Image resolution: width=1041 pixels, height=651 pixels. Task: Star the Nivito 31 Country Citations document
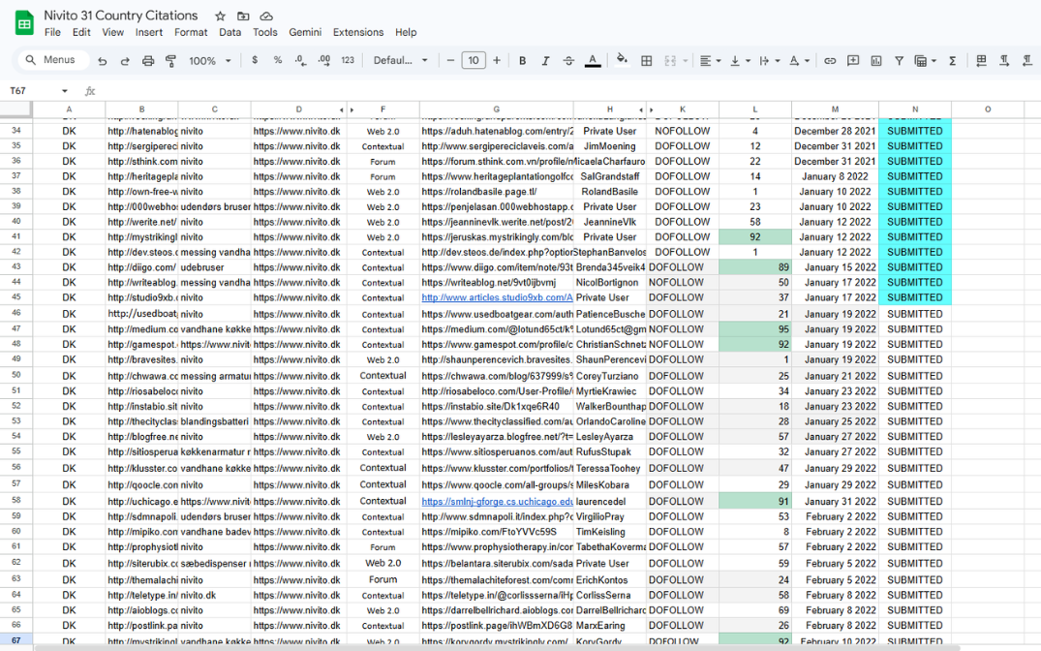220,16
